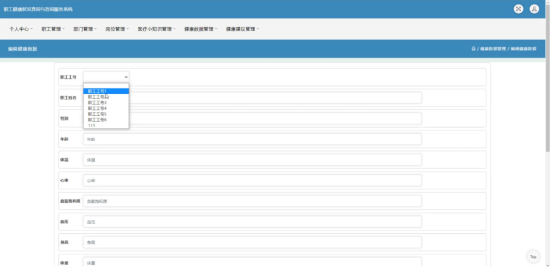Open the 职工管理 menu
Image resolution: width=550 pixels, height=267 pixels.
(x=53, y=29)
